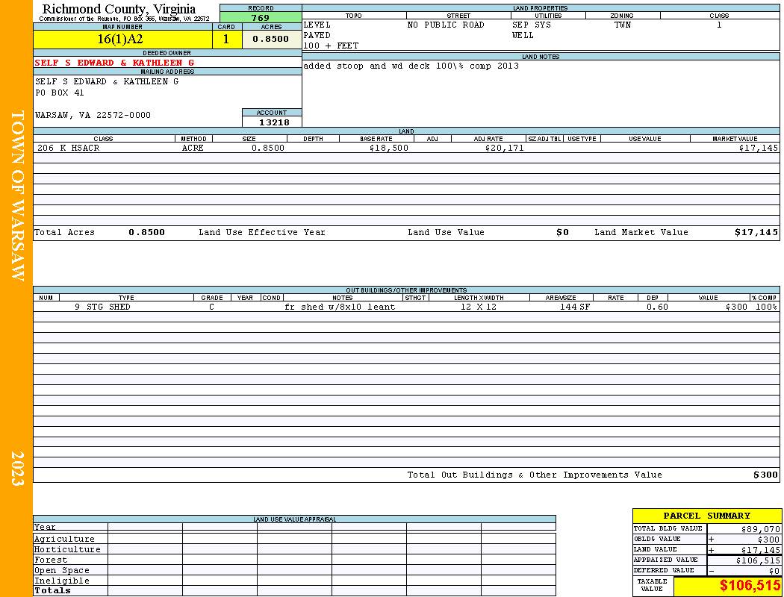
Task: Click the Land Use Effective Year label
Action: [262, 232]
